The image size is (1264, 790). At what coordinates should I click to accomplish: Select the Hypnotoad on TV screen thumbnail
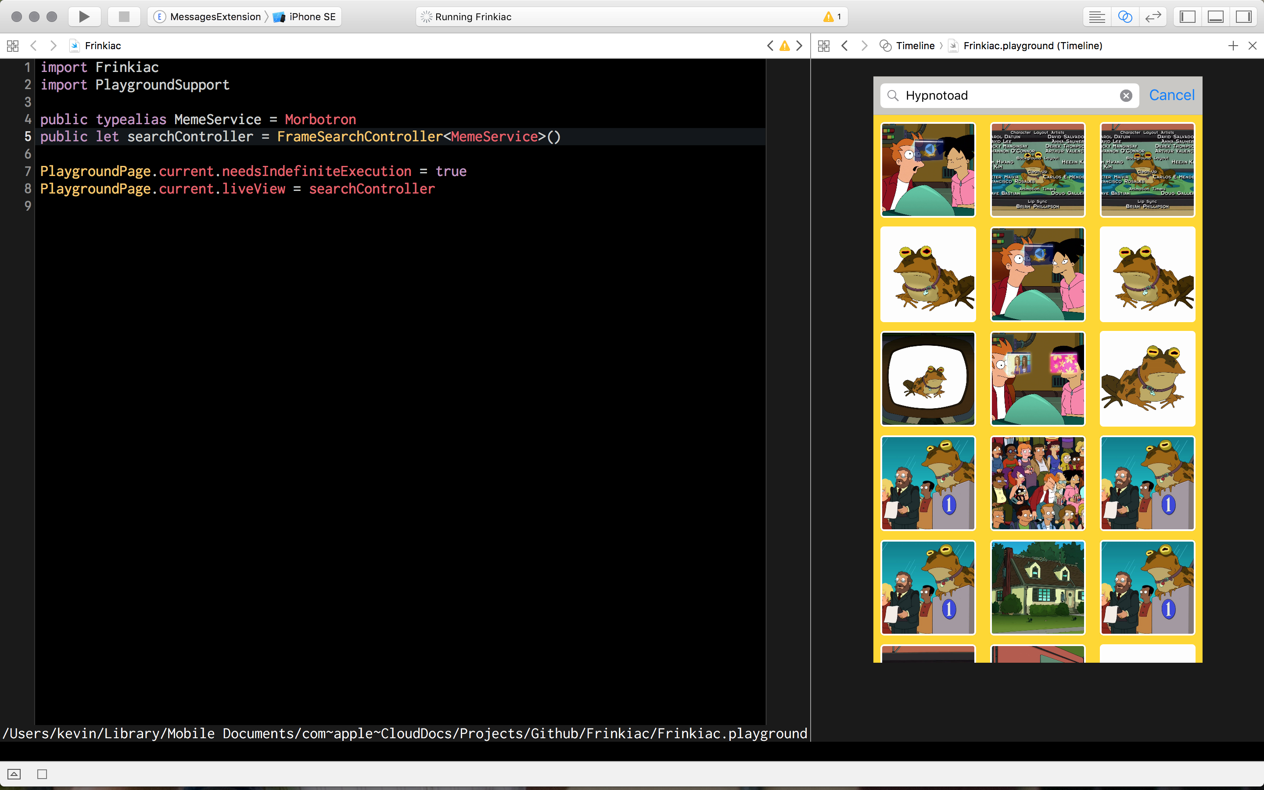(x=928, y=378)
